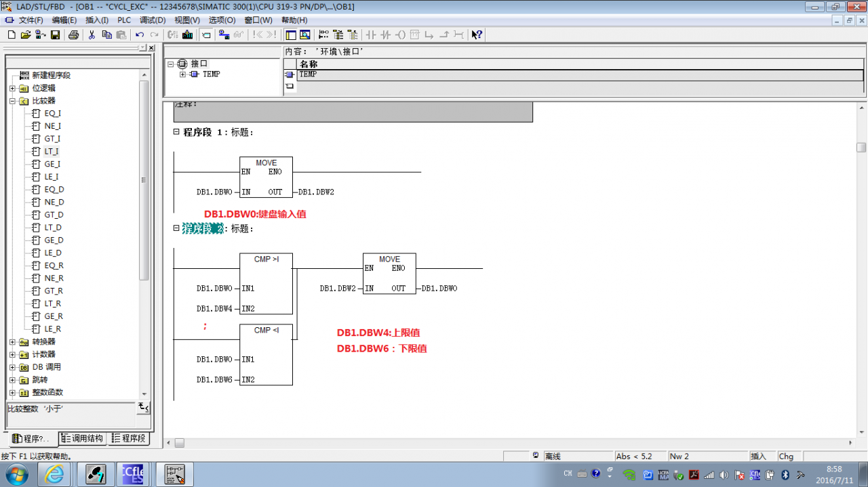
Task: Select the NE_R comparator element
Action: point(54,278)
